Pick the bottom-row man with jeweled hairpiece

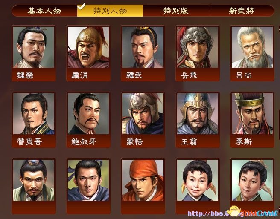coord(34,186)
